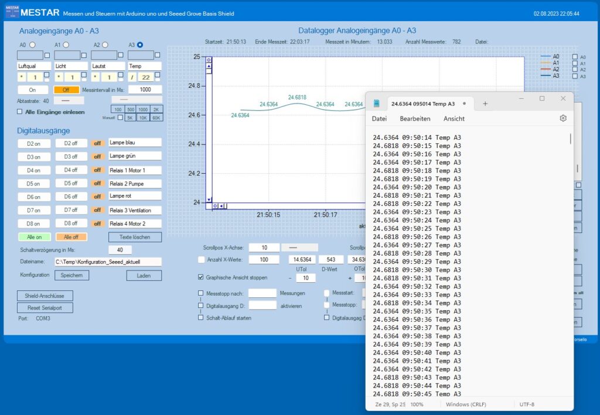Click chart X-axis scroll left arrow
The height and width of the screenshot is (415, 600).
pyautogui.click(x=221, y=206)
